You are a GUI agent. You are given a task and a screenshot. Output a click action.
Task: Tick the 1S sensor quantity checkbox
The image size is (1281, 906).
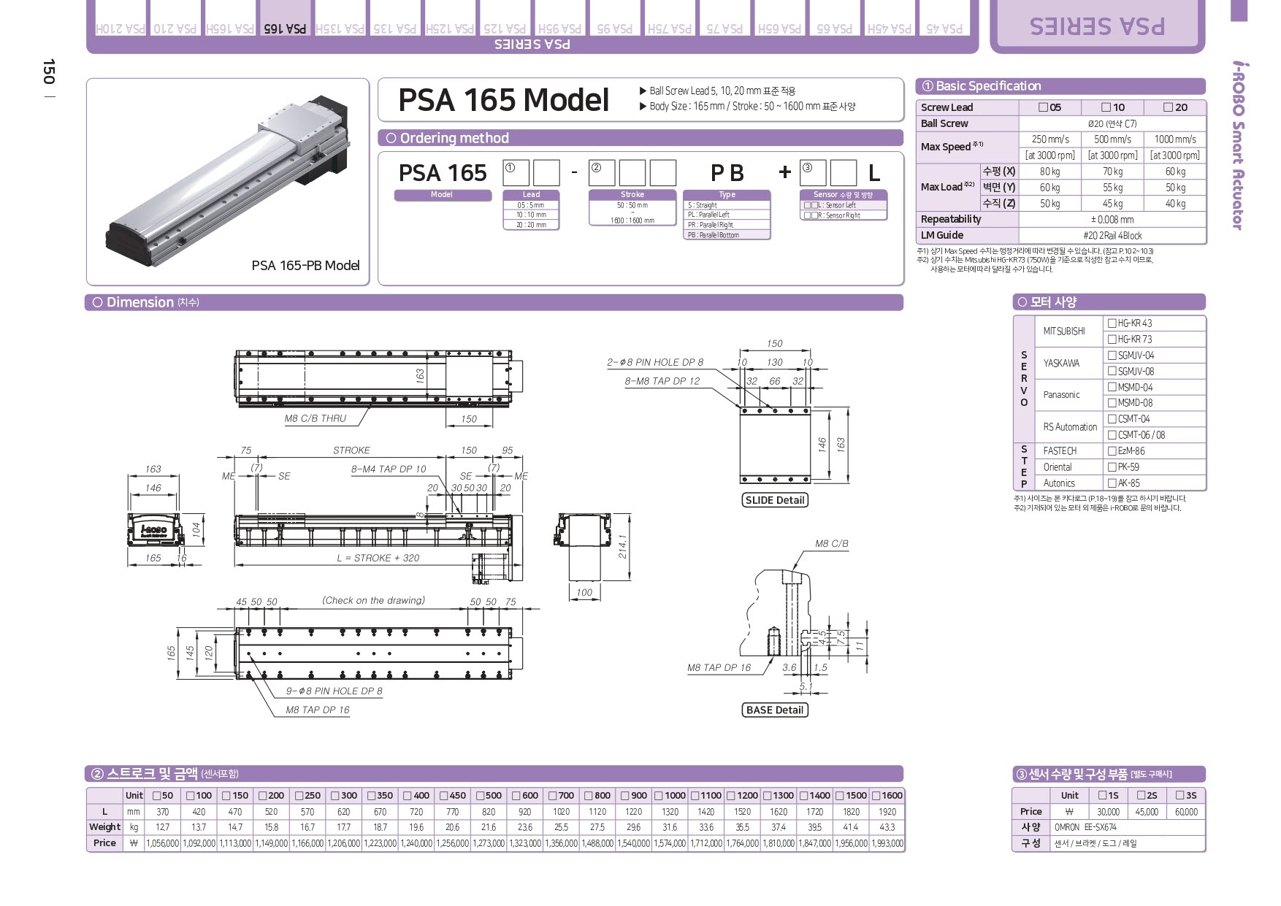point(1102,795)
